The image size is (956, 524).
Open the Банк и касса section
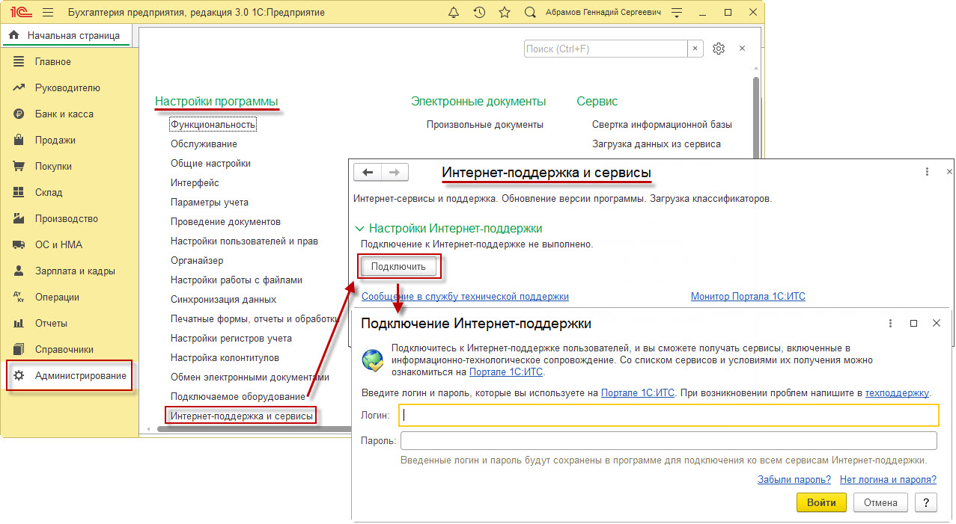[x=64, y=114]
